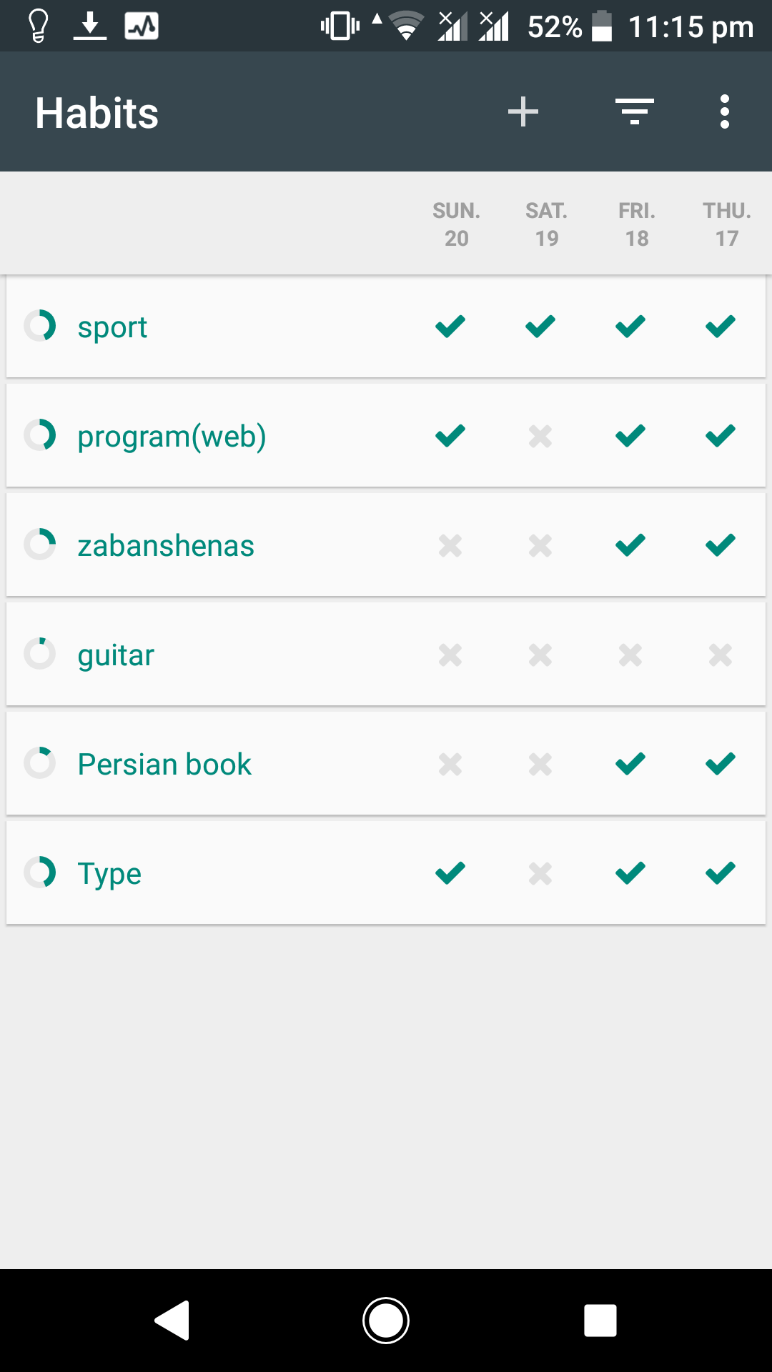The width and height of the screenshot is (772, 1372).
Task: Toggle guitar mark for Thursday 17
Action: (x=721, y=655)
